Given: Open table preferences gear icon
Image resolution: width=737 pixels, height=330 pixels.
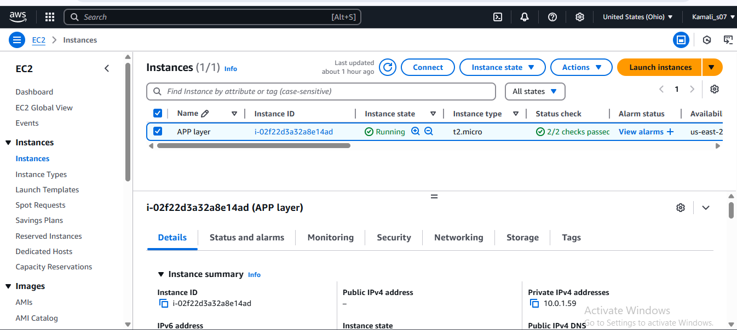Looking at the screenshot, I should tap(715, 89).
